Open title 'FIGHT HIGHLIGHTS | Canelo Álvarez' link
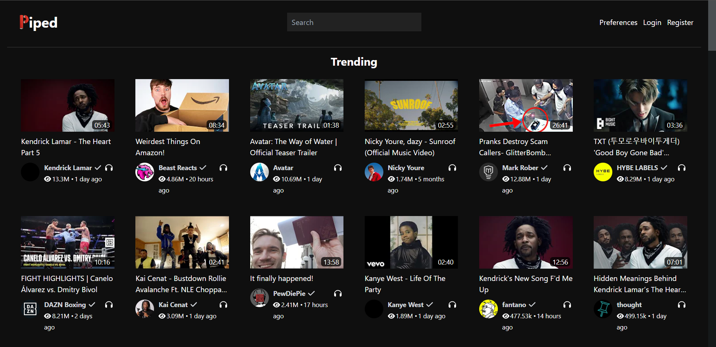Image resolution: width=716 pixels, height=347 pixels. [67, 284]
